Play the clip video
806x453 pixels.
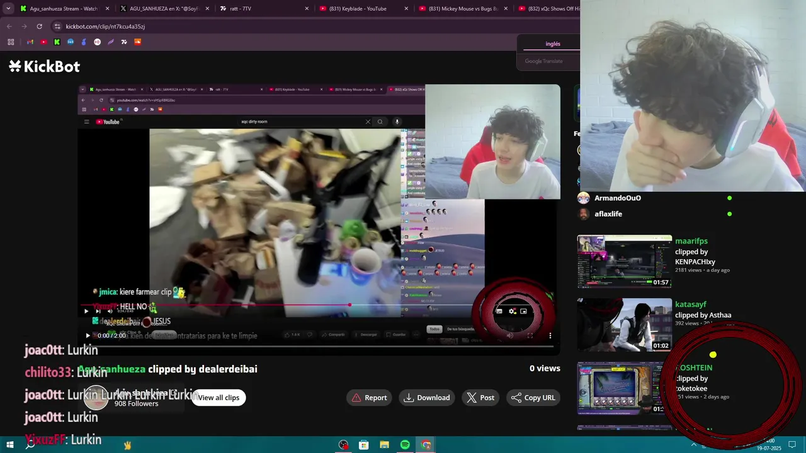[x=88, y=335]
